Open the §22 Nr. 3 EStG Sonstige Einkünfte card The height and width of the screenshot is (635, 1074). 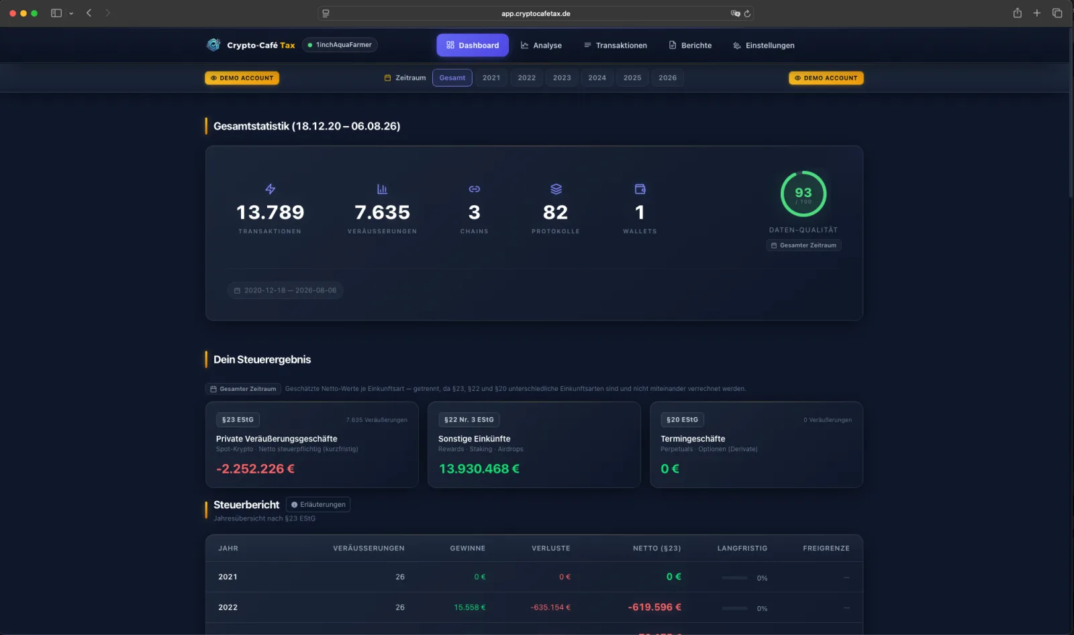click(534, 445)
